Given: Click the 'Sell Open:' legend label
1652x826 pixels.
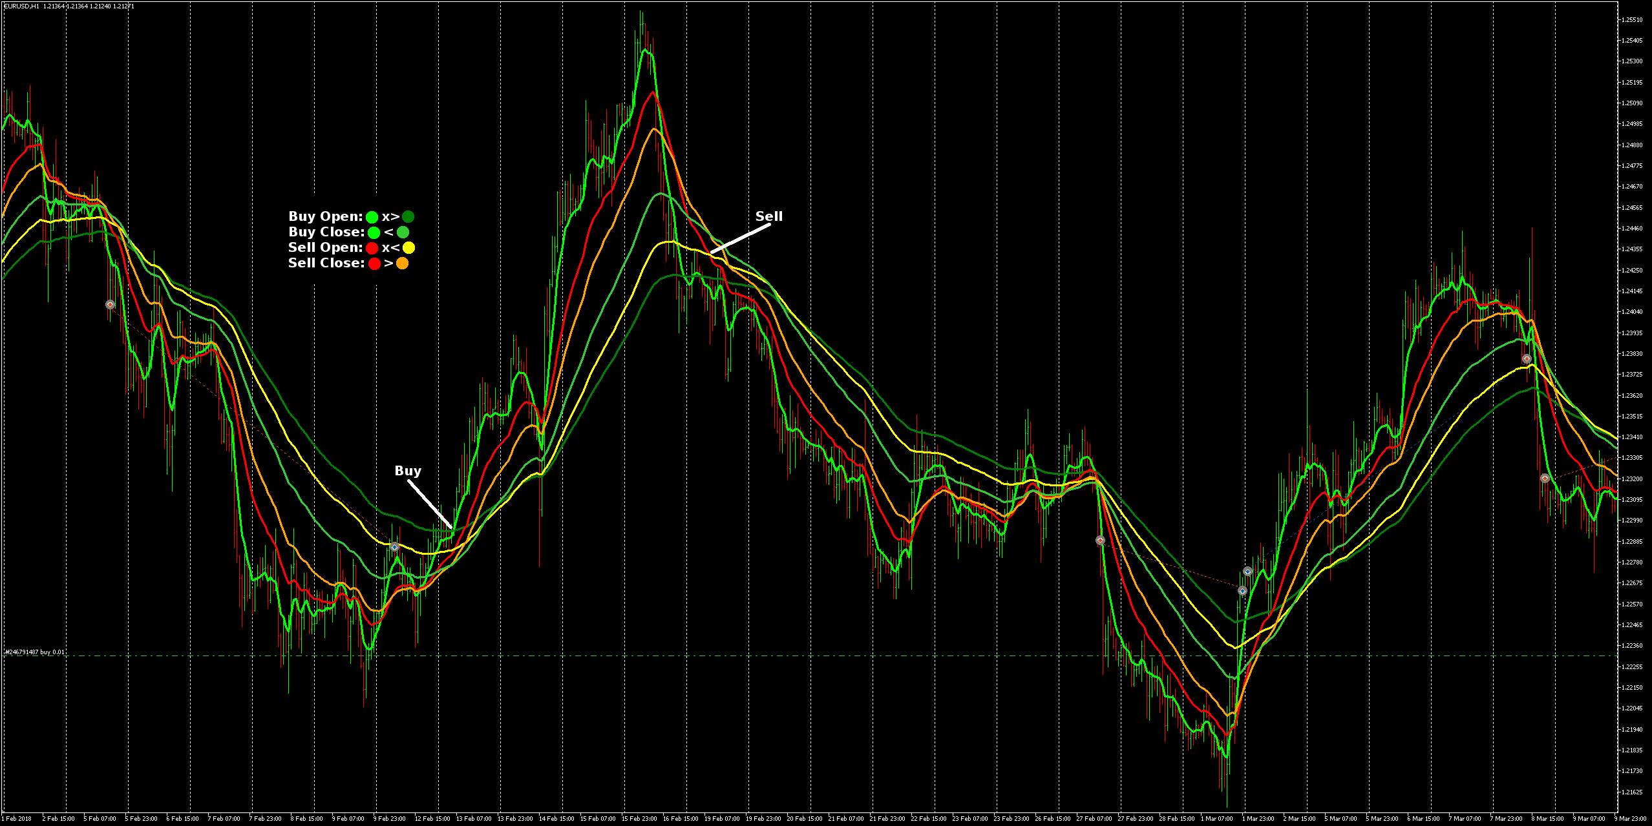Looking at the screenshot, I should (x=326, y=248).
